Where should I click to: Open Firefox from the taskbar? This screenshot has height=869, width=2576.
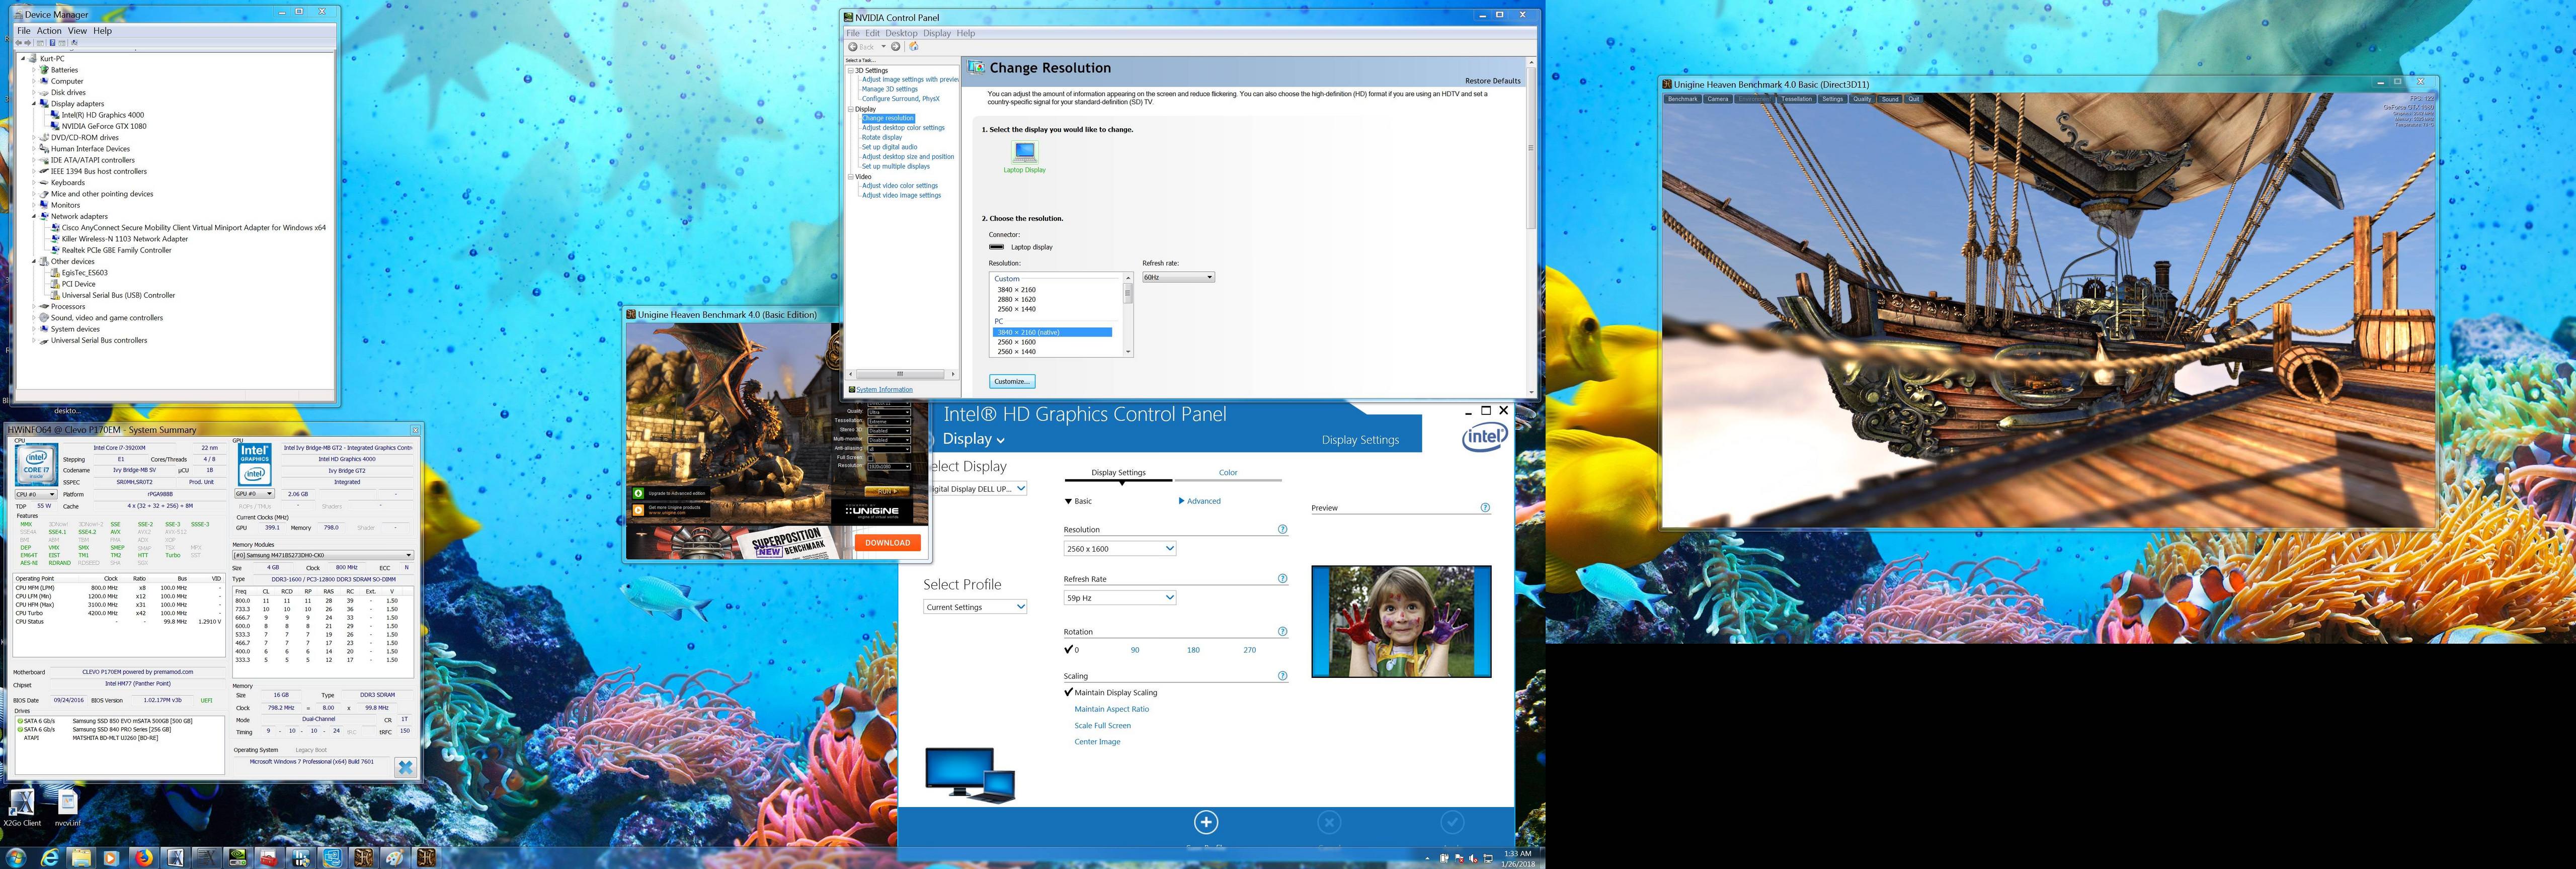coord(144,858)
